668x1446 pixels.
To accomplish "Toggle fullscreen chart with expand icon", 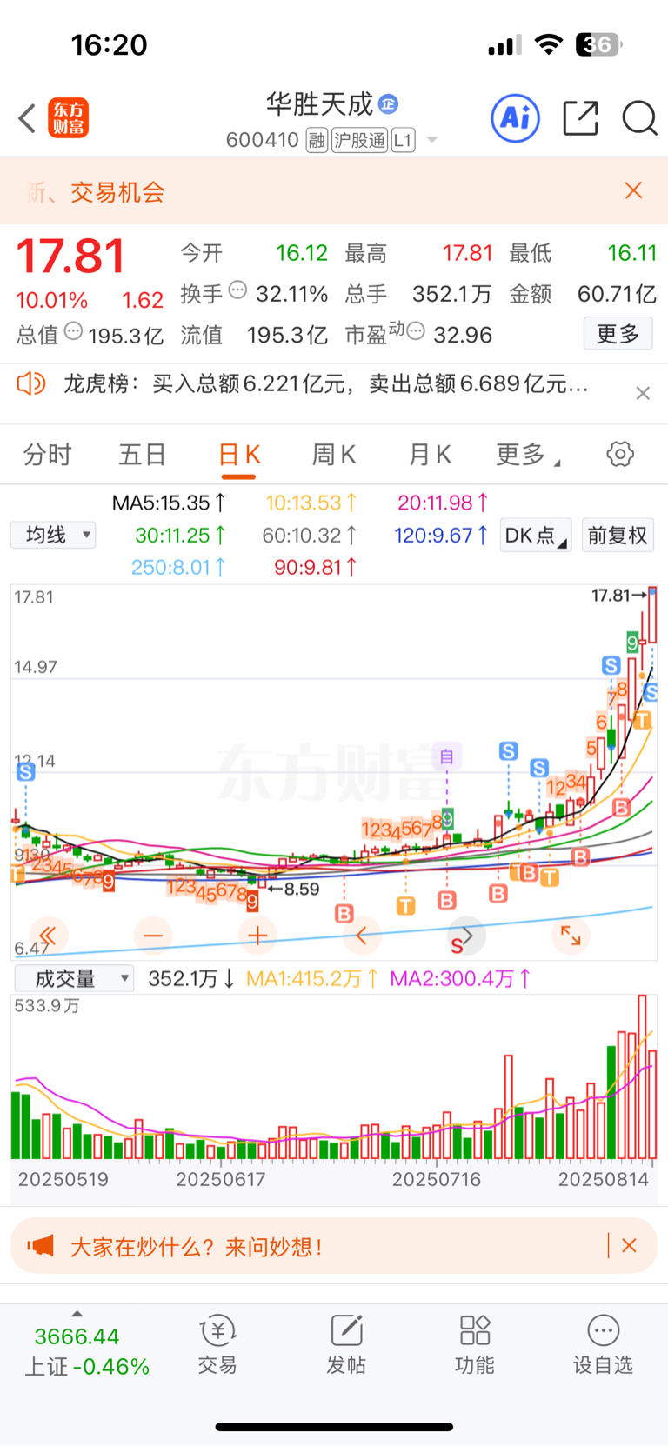I will coord(571,936).
